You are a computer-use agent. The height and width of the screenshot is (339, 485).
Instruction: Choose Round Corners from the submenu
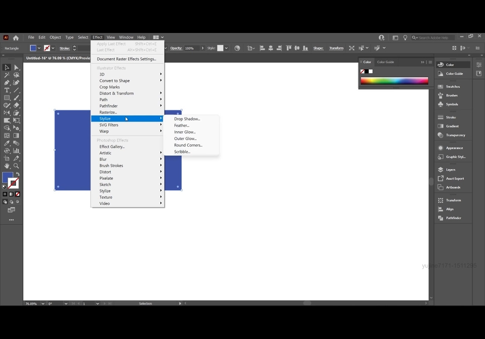pos(188,145)
